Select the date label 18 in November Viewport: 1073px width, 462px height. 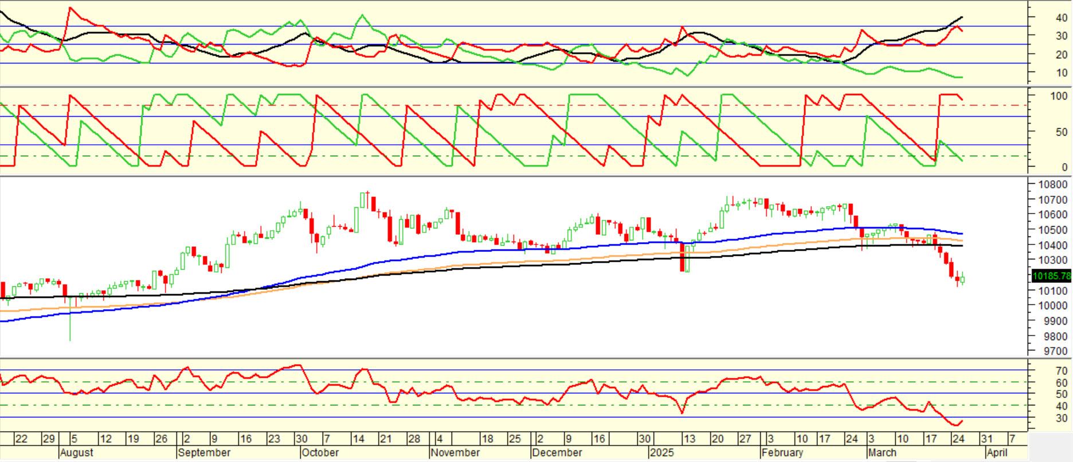click(x=487, y=439)
